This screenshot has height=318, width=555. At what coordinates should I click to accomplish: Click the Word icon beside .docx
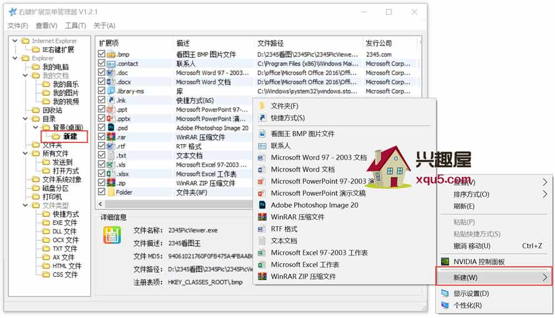point(111,82)
